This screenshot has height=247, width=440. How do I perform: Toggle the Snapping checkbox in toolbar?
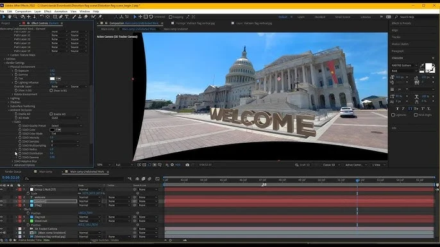click(171, 17)
